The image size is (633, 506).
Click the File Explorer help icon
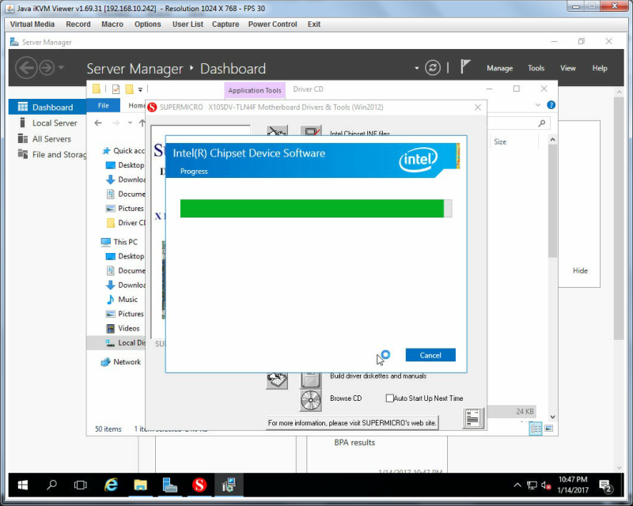click(x=551, y=105)
